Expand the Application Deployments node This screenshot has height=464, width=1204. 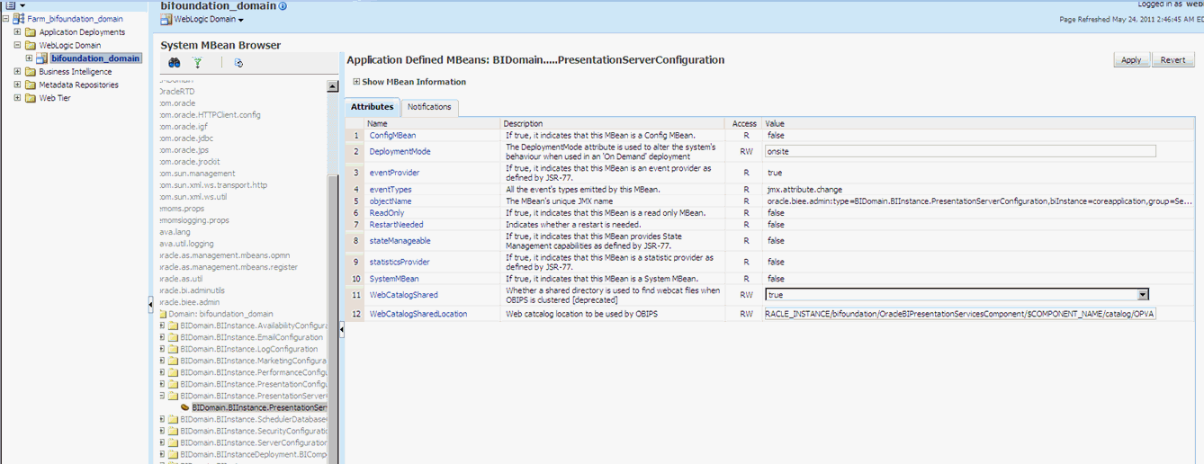point(18,32)
